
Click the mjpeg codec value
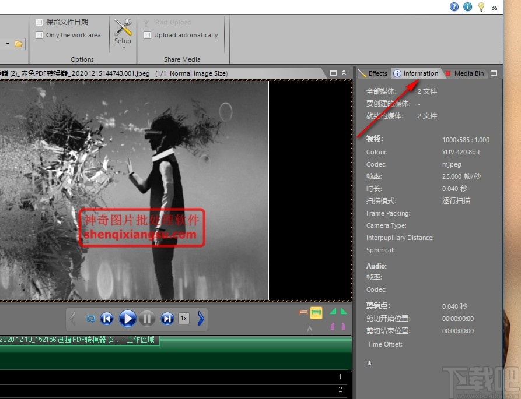point(452,164)
